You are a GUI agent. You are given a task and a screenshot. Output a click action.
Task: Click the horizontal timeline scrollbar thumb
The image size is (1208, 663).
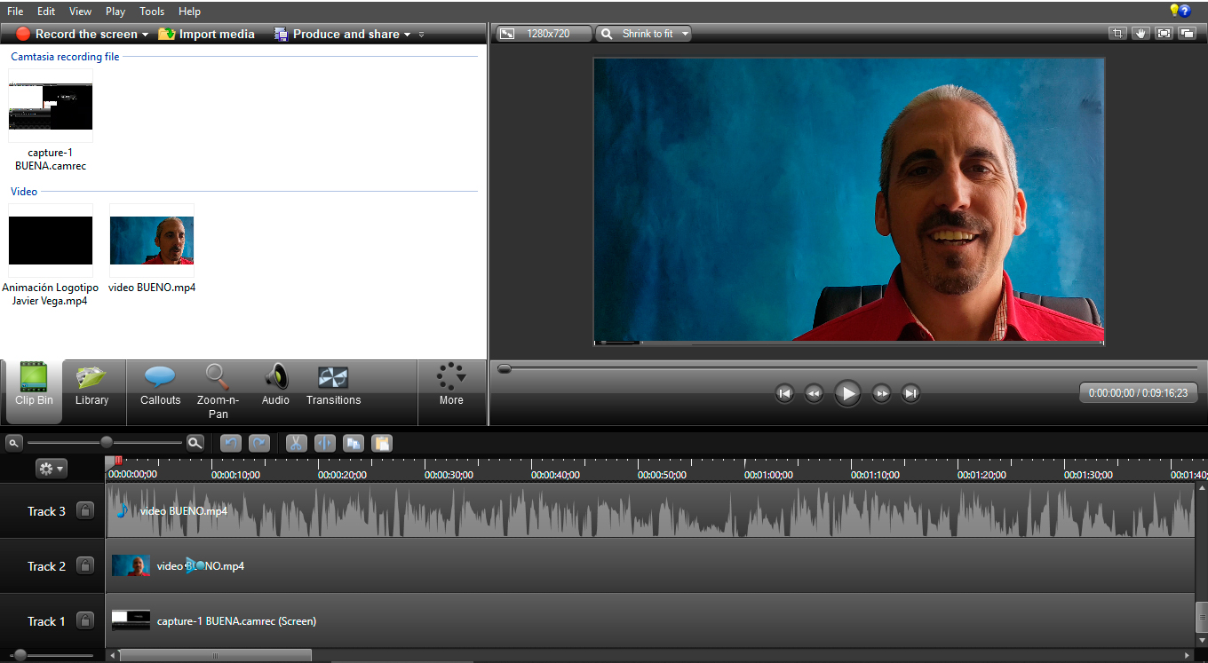point(215,655)
